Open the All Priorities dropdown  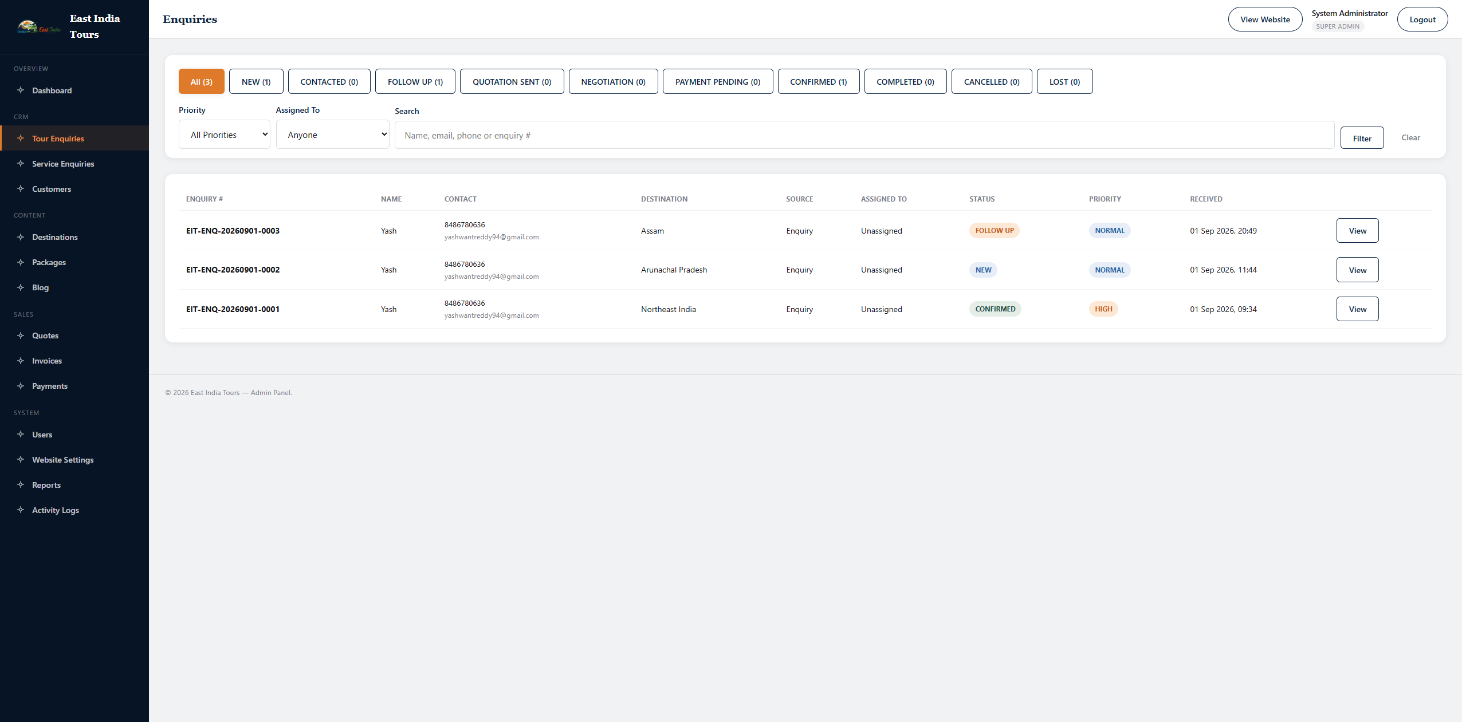(x=224, y=135)
